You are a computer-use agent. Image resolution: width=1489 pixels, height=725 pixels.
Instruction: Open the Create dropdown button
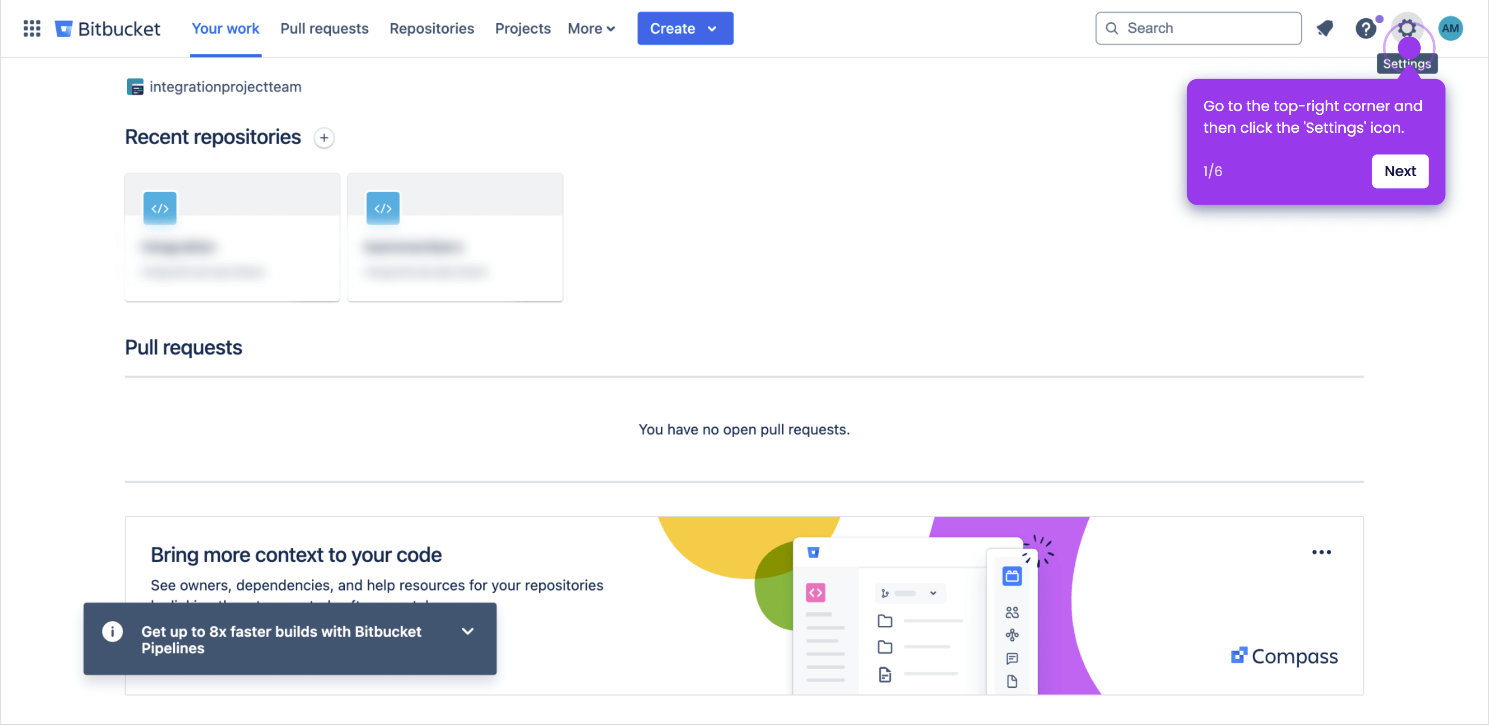pos(685,28)
